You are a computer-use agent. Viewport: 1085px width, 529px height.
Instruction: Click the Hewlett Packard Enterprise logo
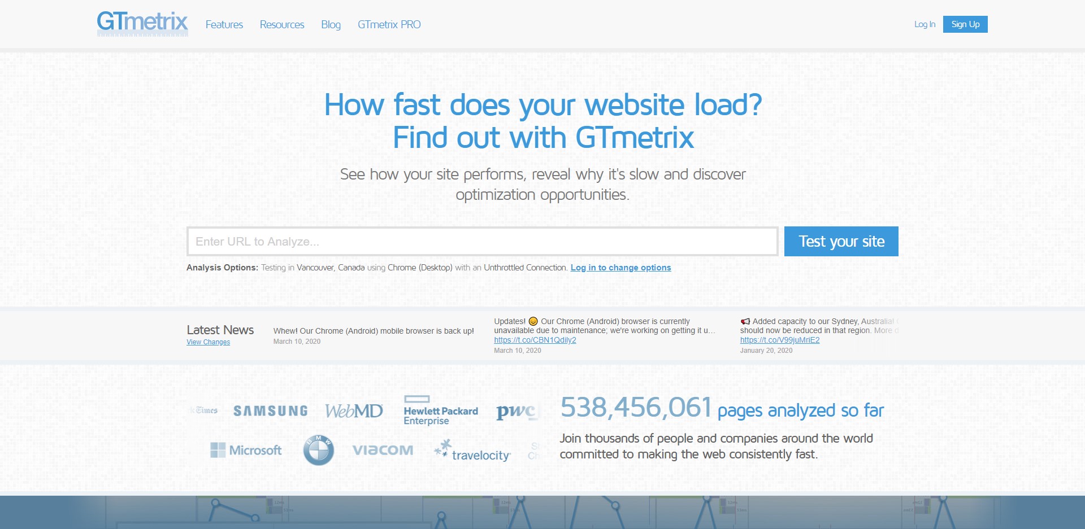[x=441, y=410]
